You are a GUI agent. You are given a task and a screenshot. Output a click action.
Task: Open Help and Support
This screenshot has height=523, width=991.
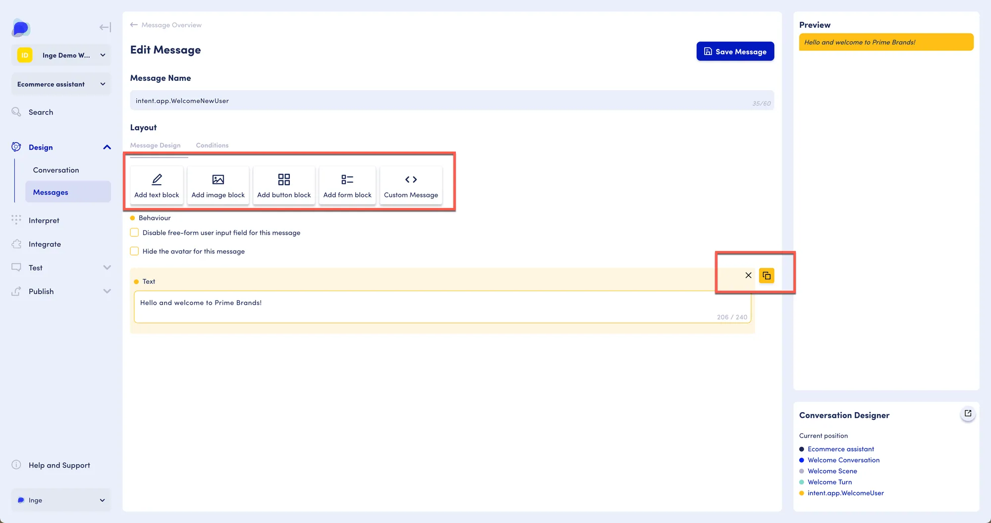[x=59, y=465]
